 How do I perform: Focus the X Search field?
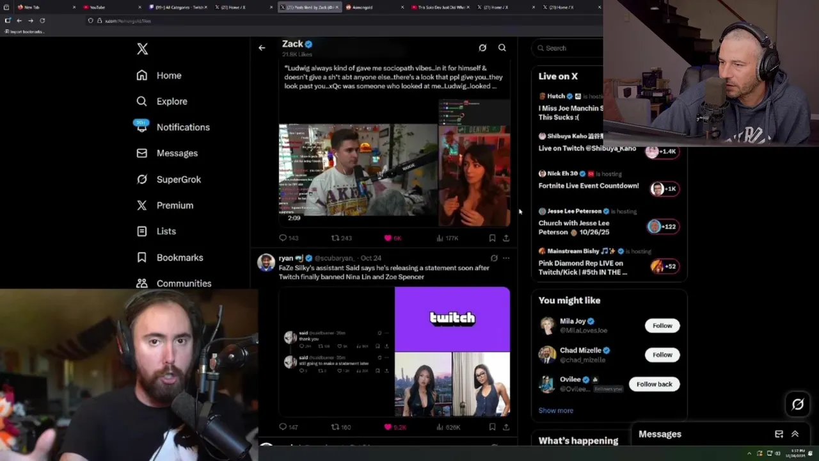(x=568, y=48)
